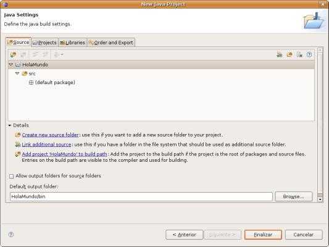Click the Finalizar button
Image resolution: width=329 pixels, height=247 pixels.
tap(263, 235)
